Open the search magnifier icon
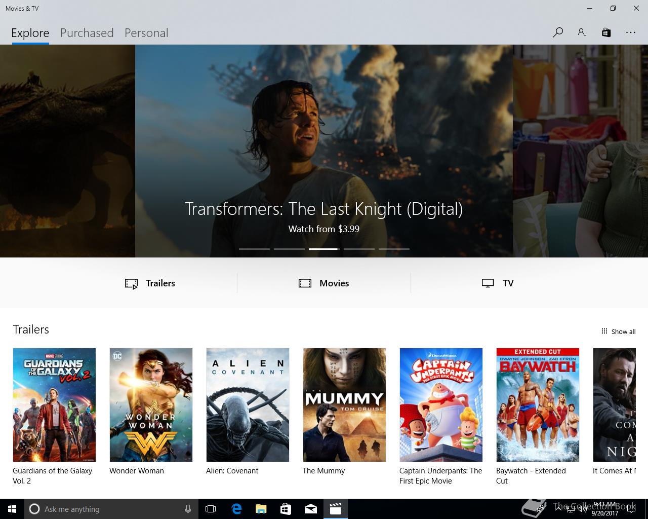 point(558,32)
